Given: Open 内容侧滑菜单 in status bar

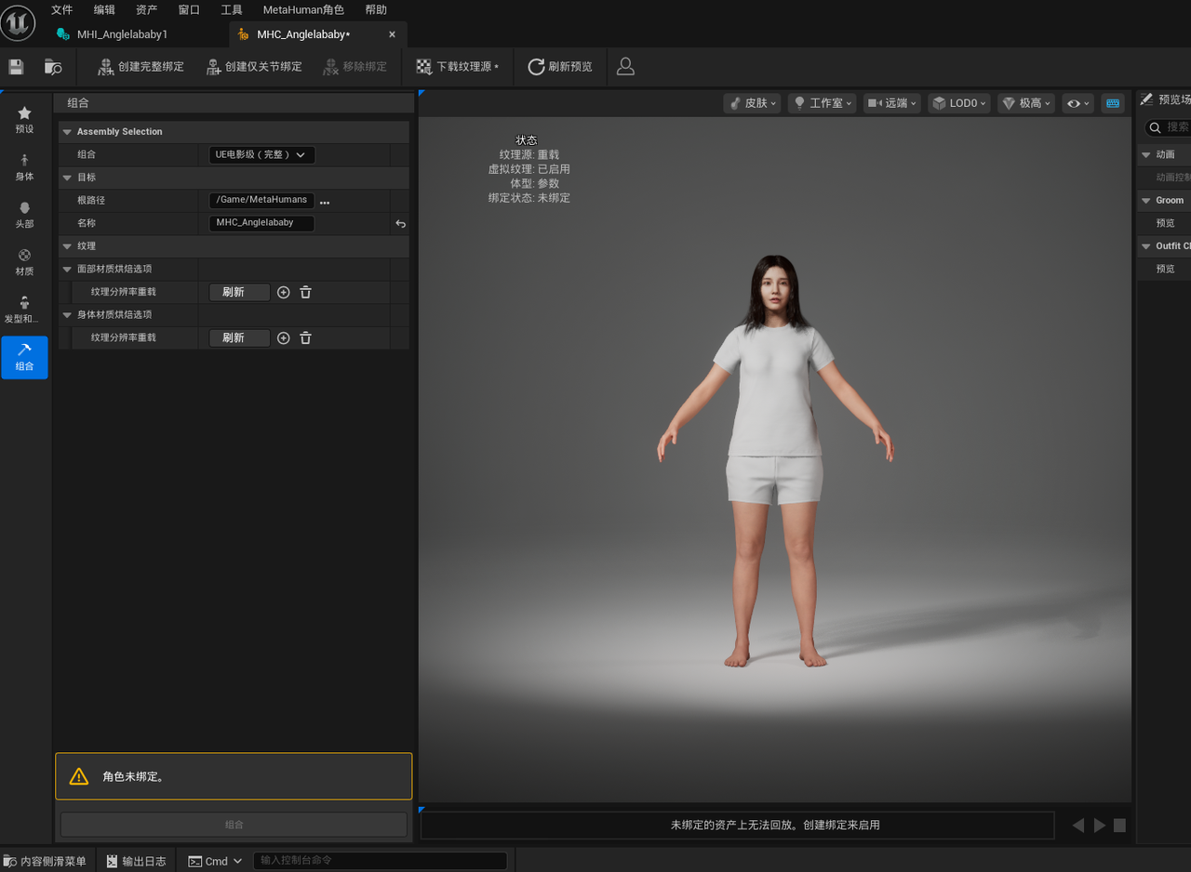Looking at the screenshot, I should point(46,861).
